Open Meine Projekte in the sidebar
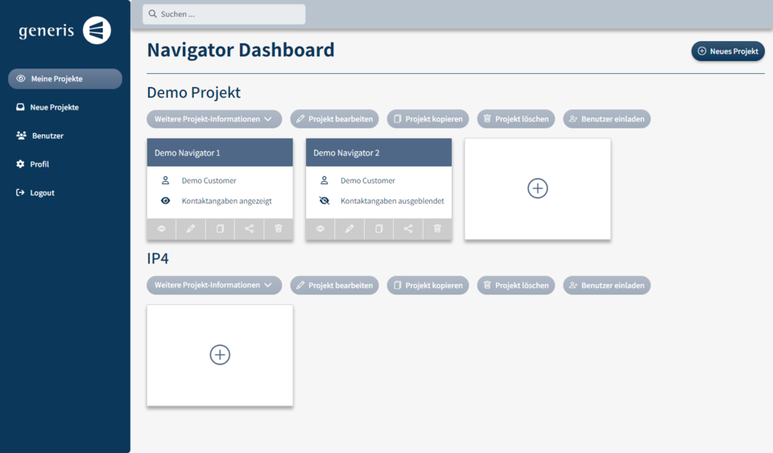The height and width of the screenshot is (453, 773). (x=65, y=79)
